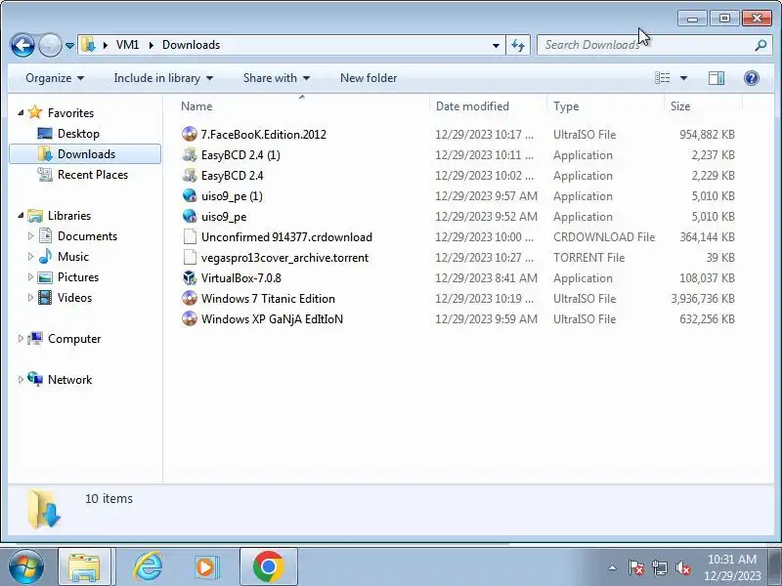Show hidden tray icons arrow
Viewport: 782px width, 586px height.
[613, 567]
